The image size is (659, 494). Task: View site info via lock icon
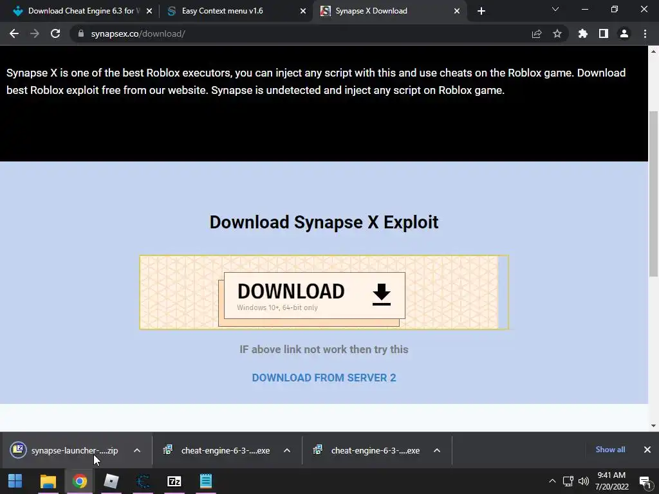pos(81,33)
